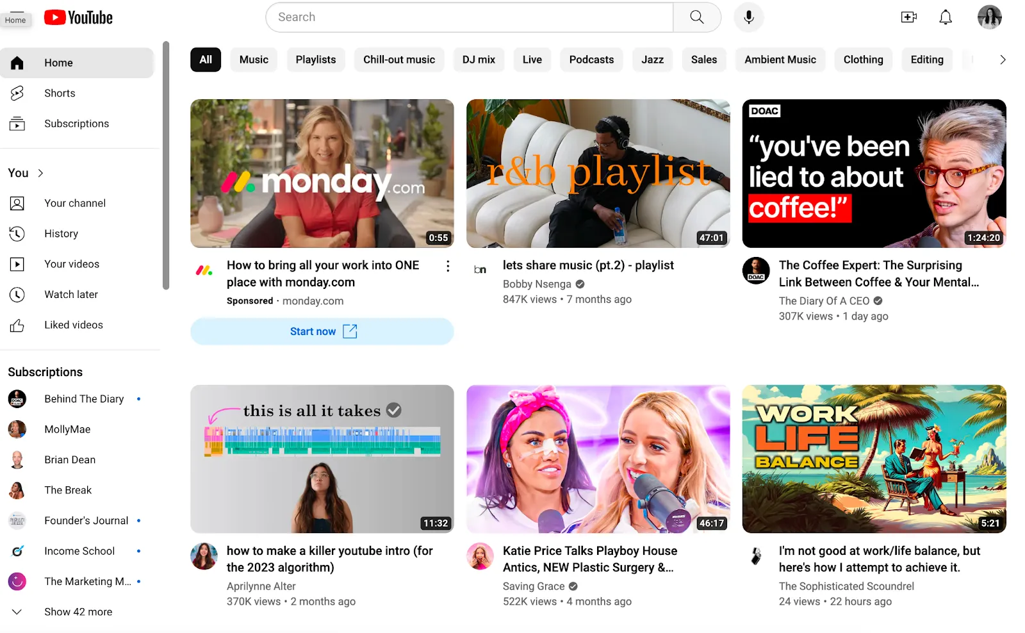Select the Chill-out music chip
Screen dimensions: 1025x633
(399, 60)
